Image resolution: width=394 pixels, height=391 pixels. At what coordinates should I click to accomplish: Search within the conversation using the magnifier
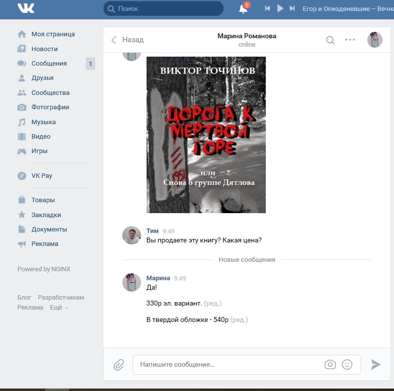[x=330, y=40]
